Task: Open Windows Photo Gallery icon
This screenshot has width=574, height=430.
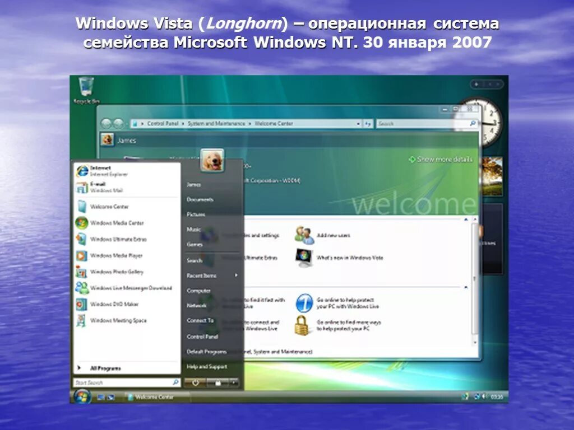Action: (81, 272)
